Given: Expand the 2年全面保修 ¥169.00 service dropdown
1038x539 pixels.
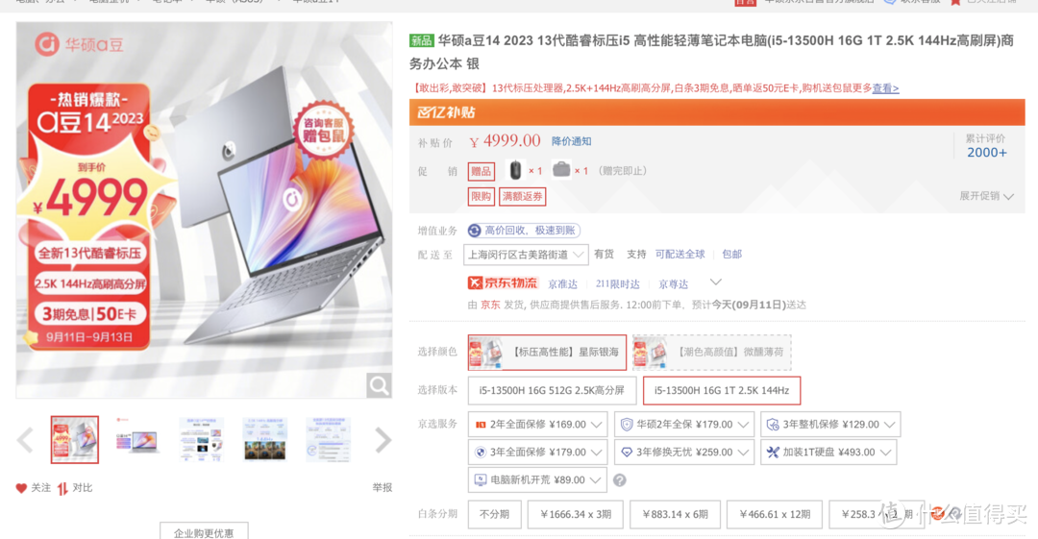Looking at the screenshot, I should [x=537, y=425].
